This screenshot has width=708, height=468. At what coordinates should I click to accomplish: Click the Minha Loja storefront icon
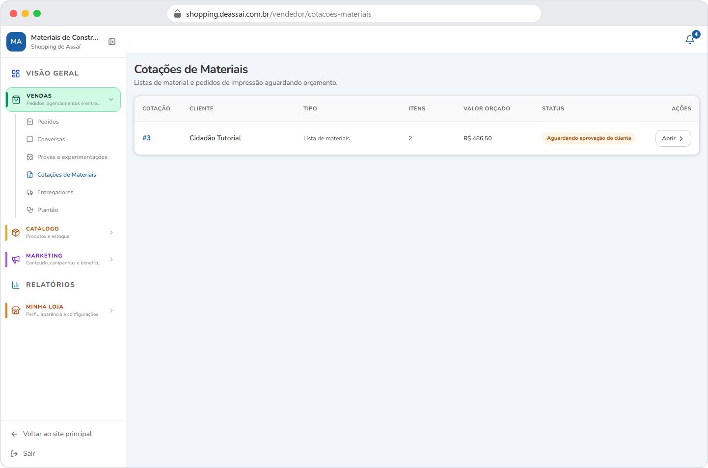click(16, 310)
